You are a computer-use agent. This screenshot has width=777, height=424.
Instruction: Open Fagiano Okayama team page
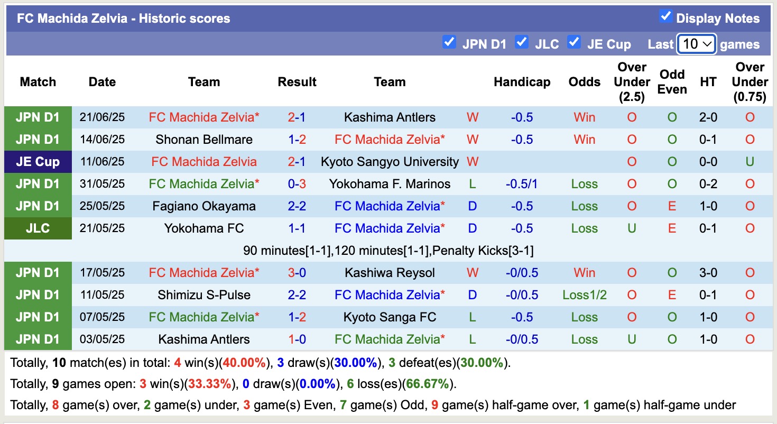[204, 206]
